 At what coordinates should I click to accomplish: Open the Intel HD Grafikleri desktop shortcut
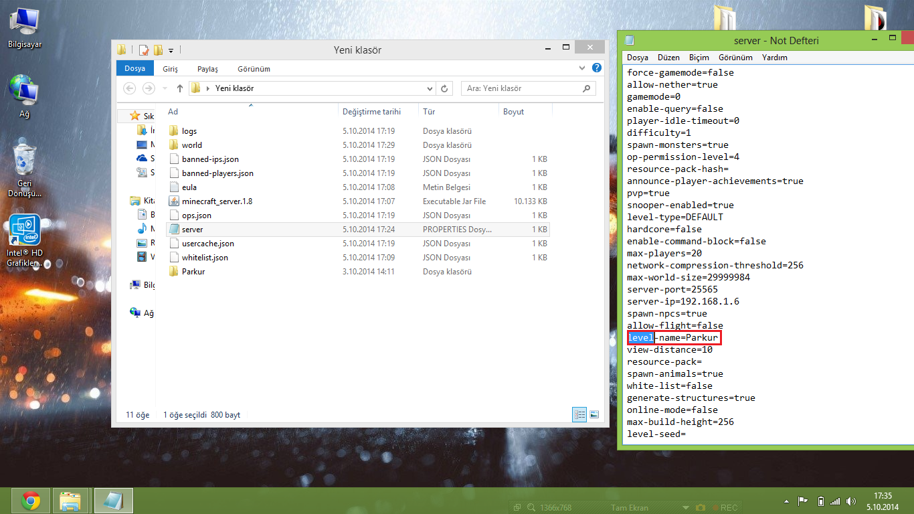coord(25,241)
